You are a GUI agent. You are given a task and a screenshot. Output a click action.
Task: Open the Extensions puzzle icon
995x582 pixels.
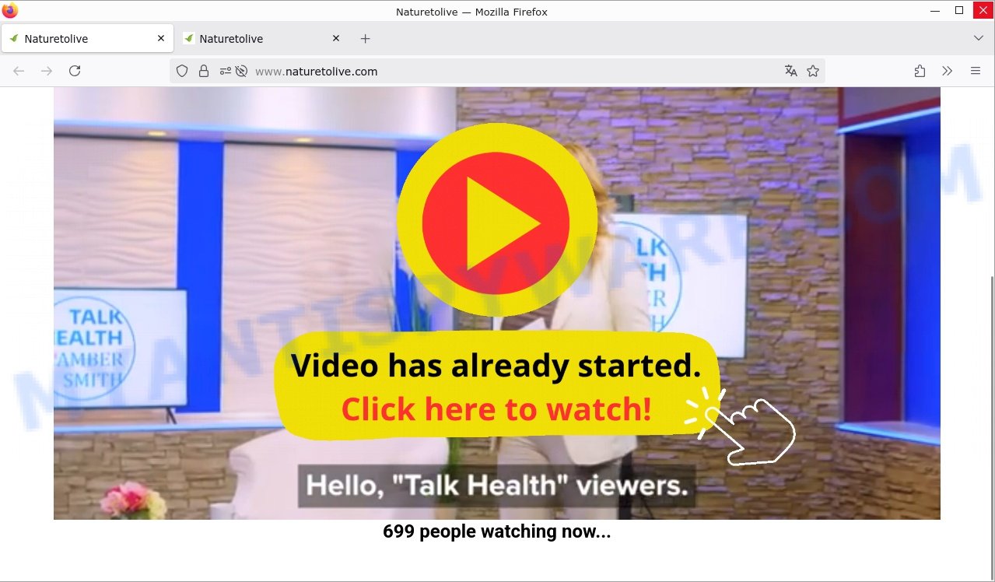pyautogui.click(x=920, y=71)
